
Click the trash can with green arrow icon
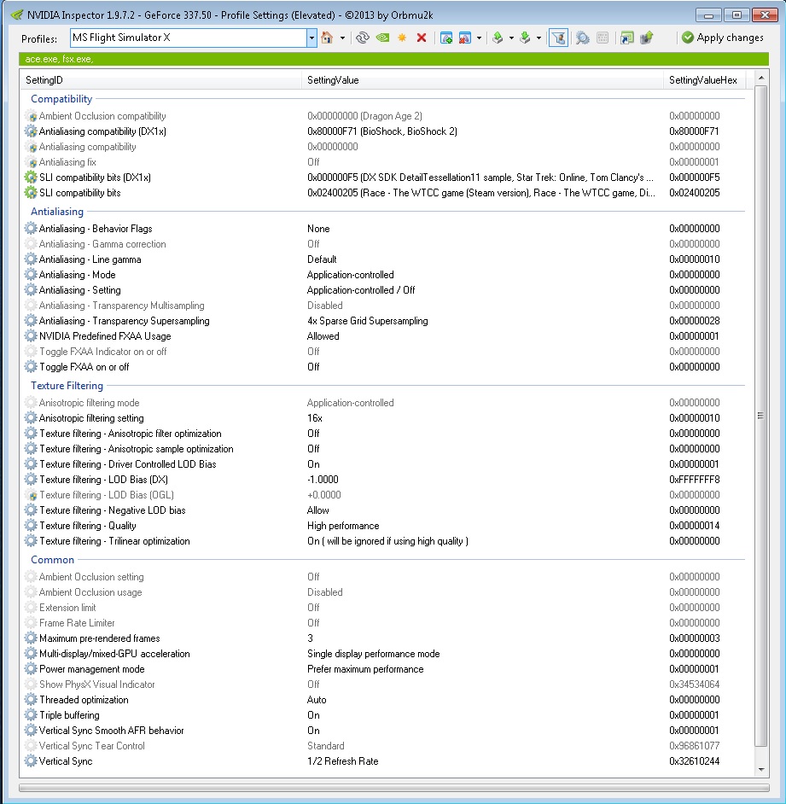647,38
